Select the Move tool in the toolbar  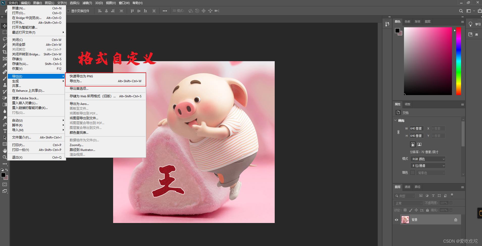pos(5,26)
